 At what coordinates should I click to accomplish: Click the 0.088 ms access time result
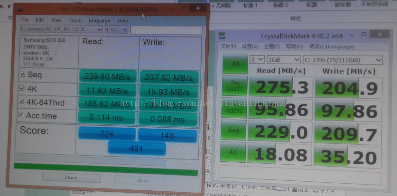(x=167, y=119)
